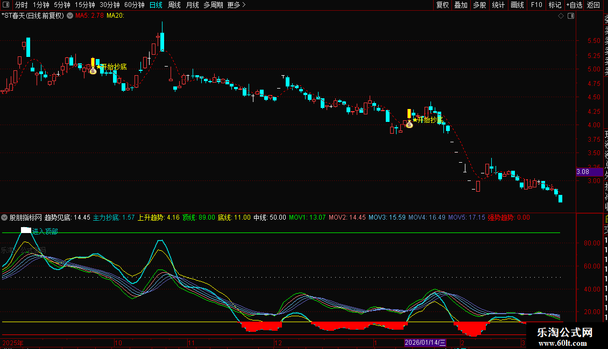Image resolution: width=608 pixels, height=349 pixels.
Task: Select the 60分钟 period tab
Action: [x=135, y=5]
